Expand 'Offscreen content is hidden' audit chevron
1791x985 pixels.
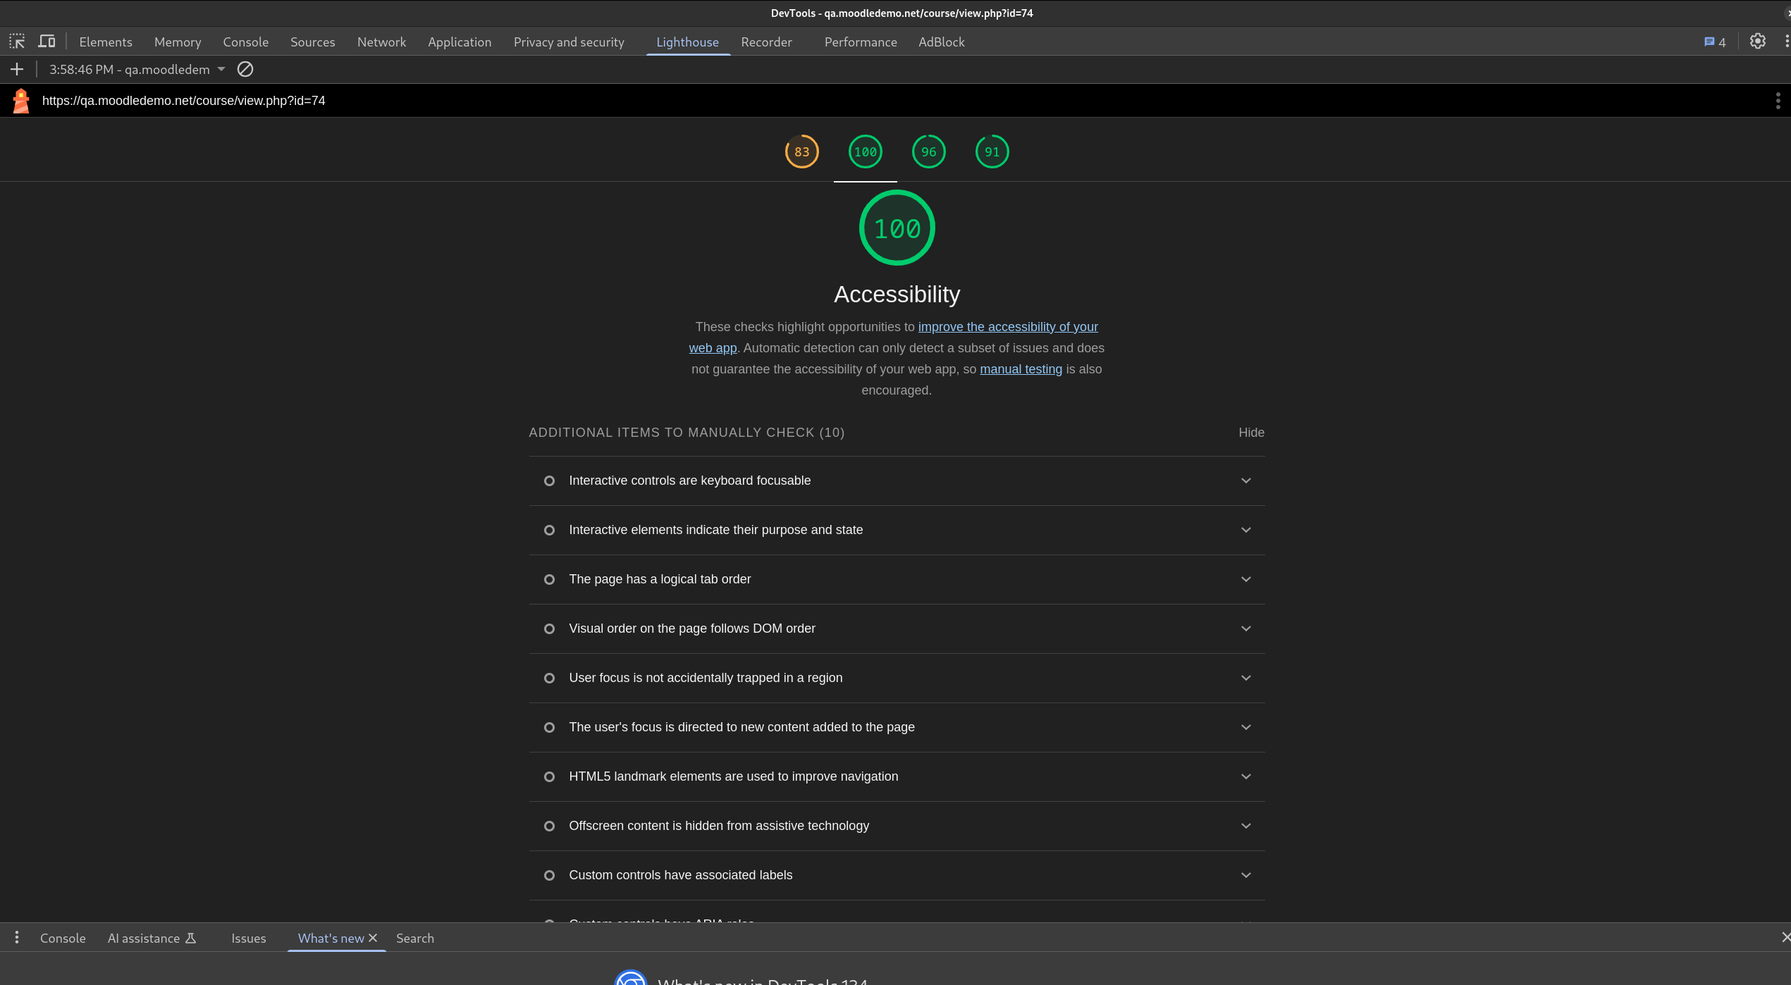click(1246, 826)
